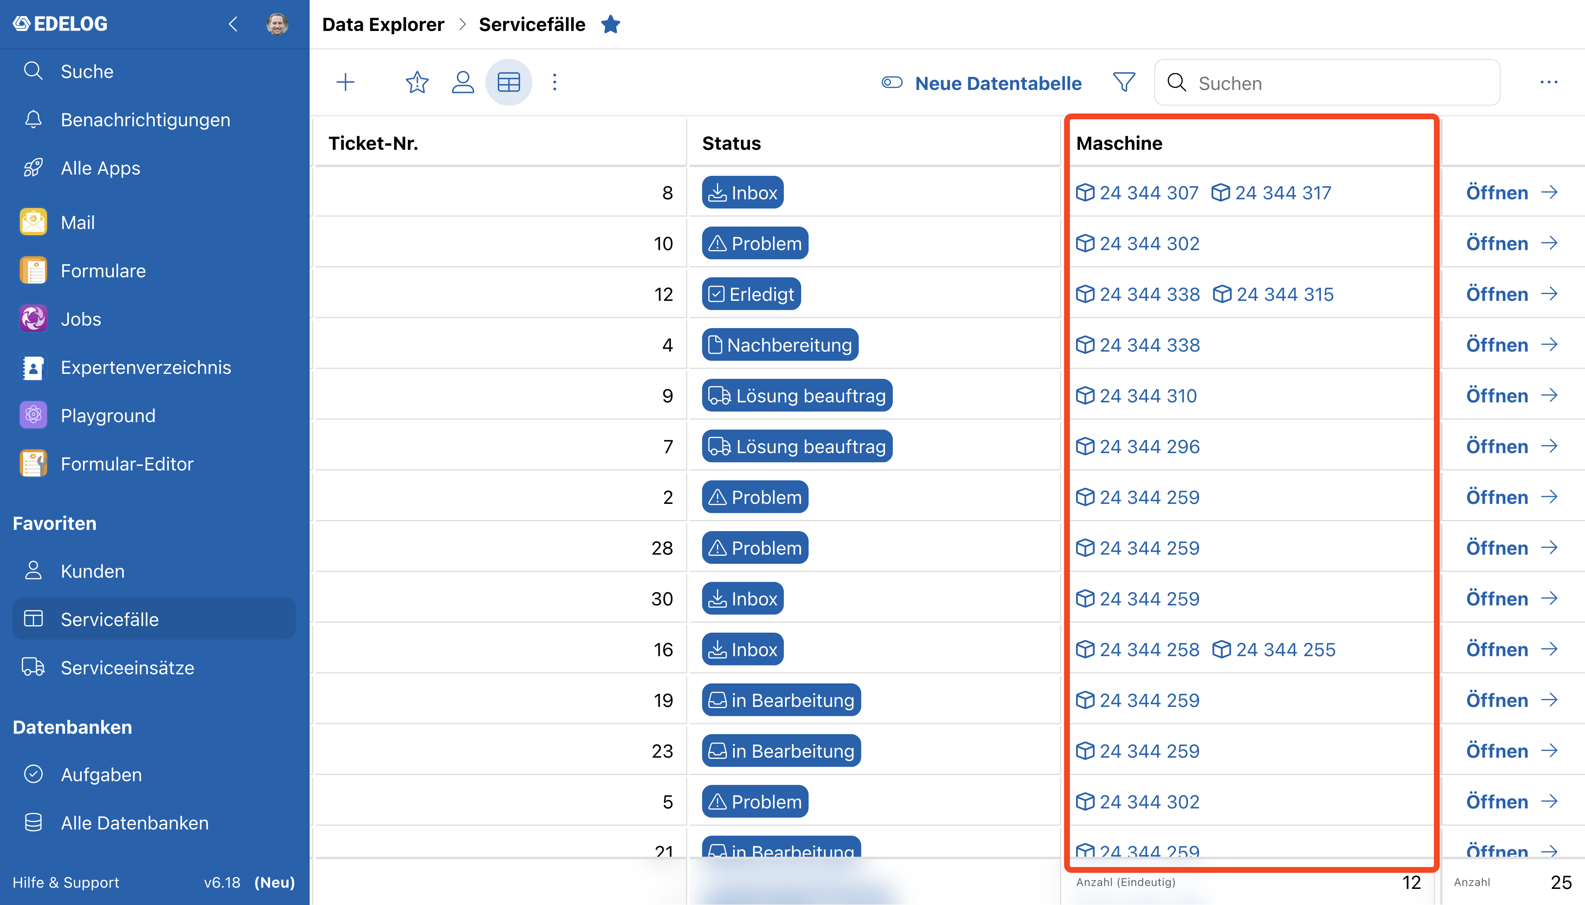1585x905 pixels.
Task: Select the table view icon
Action: click(509, 82)
